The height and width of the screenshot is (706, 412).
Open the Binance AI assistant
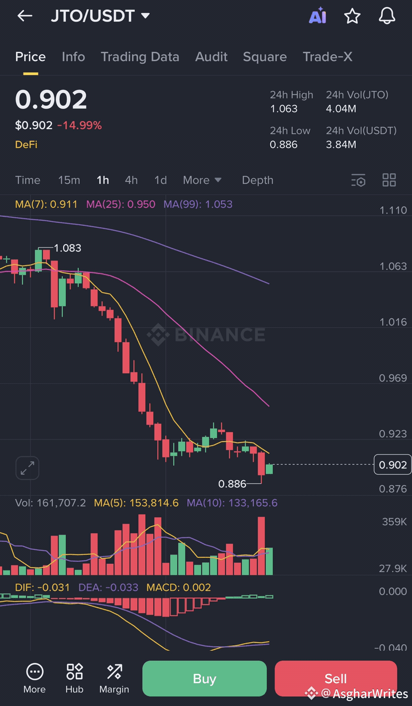(x=317, y=15)
